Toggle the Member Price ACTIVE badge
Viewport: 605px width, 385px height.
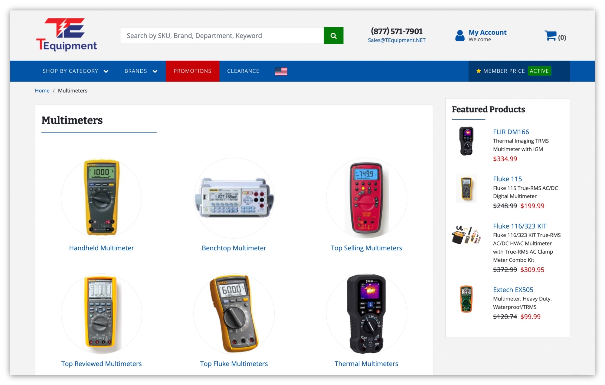pos(539,71)
